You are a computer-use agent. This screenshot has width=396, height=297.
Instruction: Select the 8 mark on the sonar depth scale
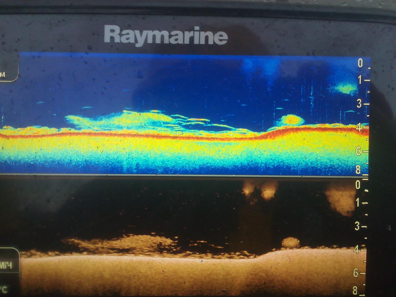pyautogui.click(x=358, y=170)
